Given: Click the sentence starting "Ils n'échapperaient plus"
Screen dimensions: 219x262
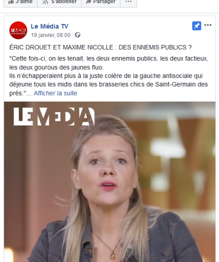Looking at the screenshot, I should pos(109,84).
